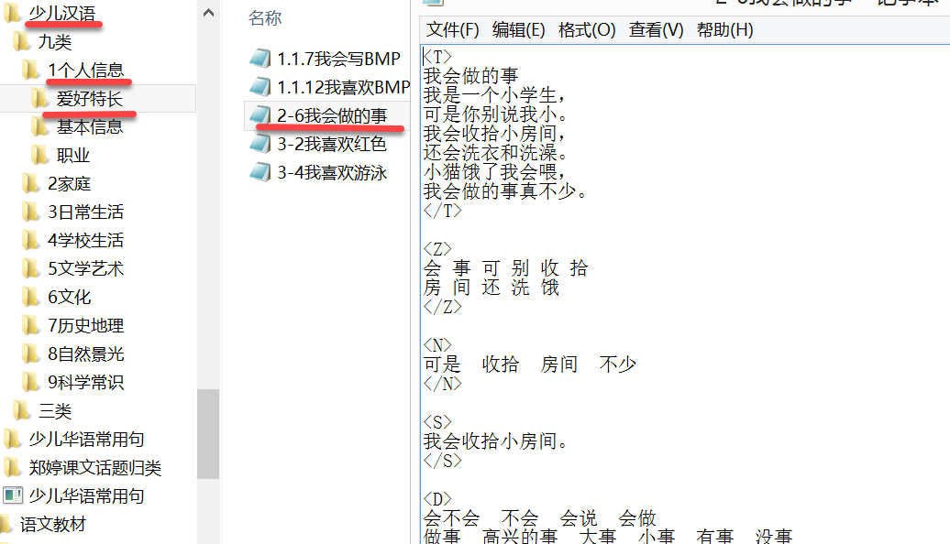
Task: Click the 2-6我会做的事 file icon
Action: pyautogui.click(x=260, y=115)
